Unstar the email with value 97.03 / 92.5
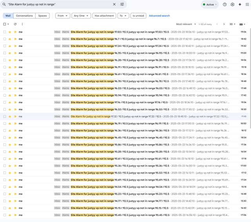This screenshot has height=222, width=251. coord(10,32)
